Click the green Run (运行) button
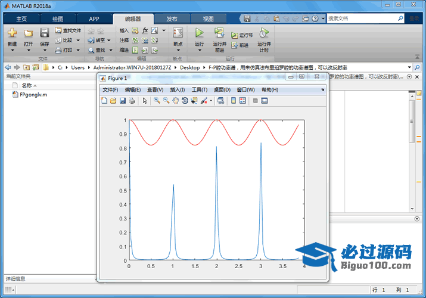This screenshot has height=298, width=426. (x=199, y=33)
